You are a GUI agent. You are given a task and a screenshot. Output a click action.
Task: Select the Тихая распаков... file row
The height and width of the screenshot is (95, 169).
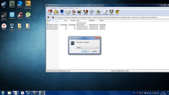76,27
